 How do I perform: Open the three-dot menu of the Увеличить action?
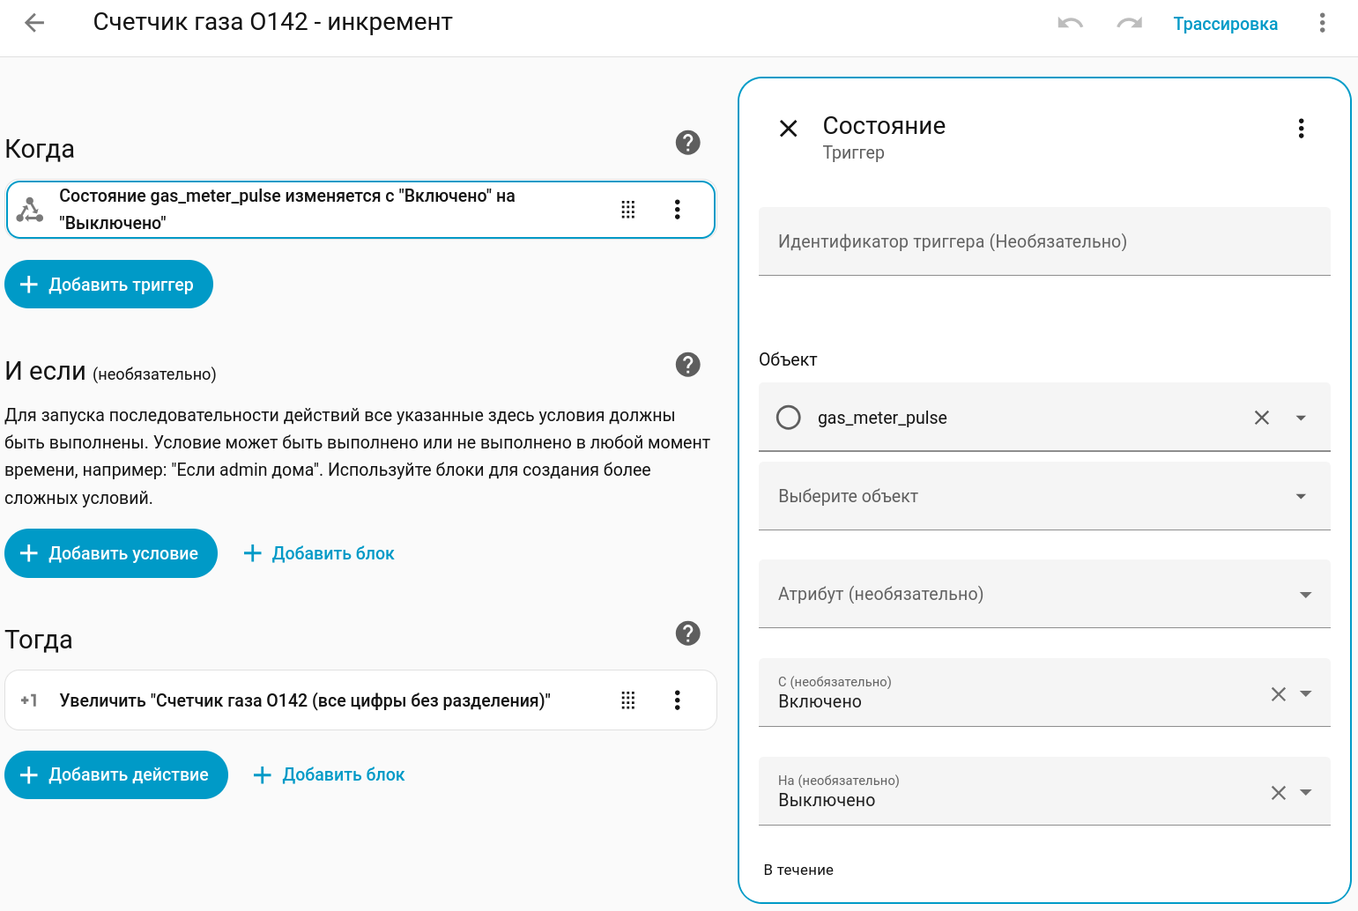pos(677,700)
